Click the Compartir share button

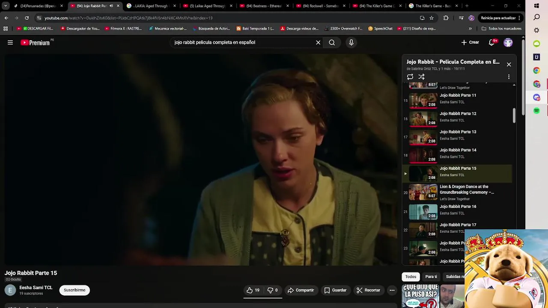coord(301,290)
